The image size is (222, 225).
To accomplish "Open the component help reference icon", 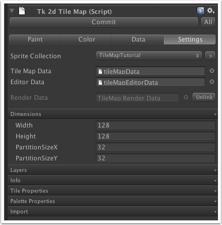I will (x=200, y=11).
